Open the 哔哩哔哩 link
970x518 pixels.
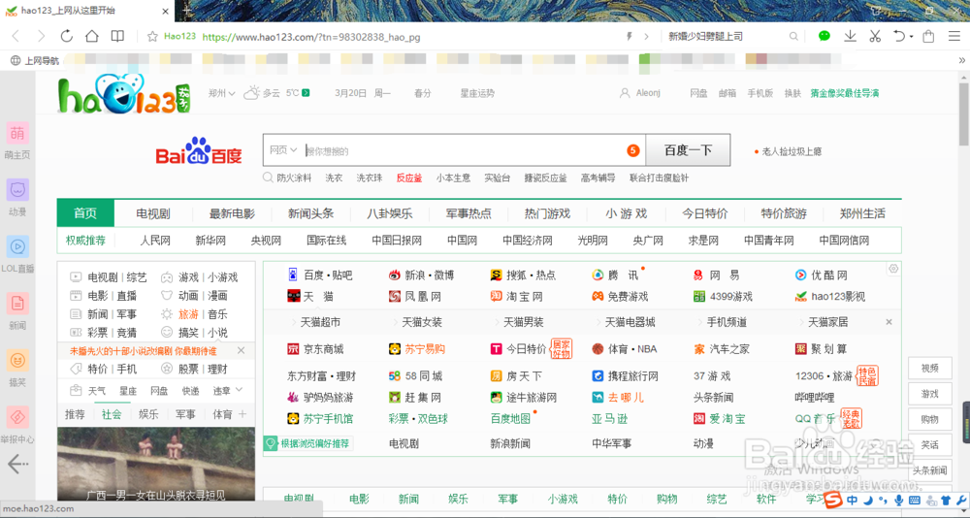[815, 398]
